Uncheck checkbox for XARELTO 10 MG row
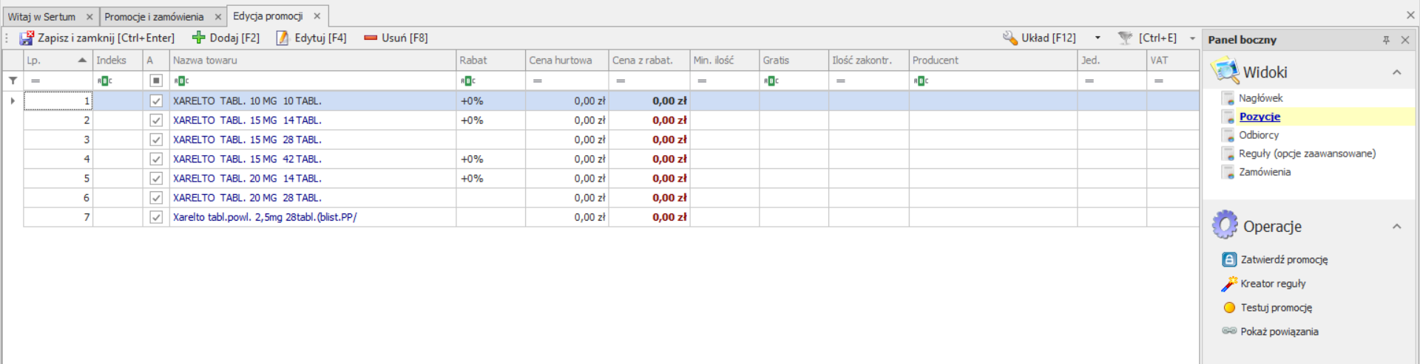Viewport: 1420px width, 364px height. (x=156, y=101)
